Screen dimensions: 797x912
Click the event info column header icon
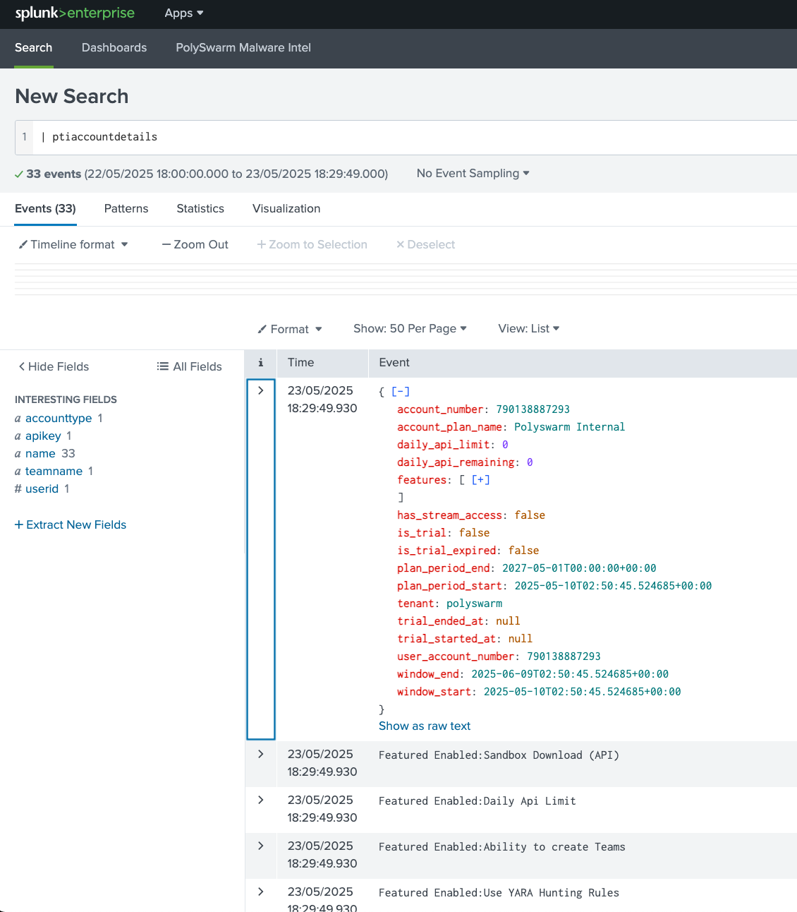[261, 362]
